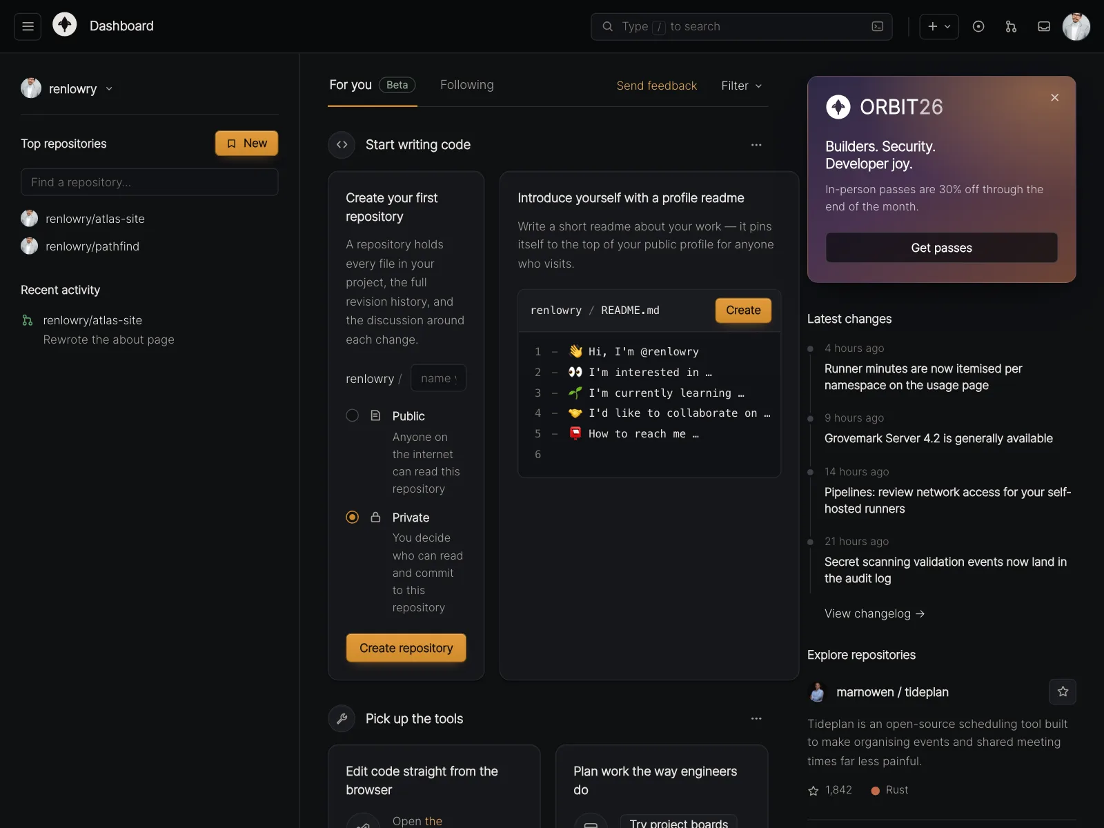Click the Create repository button
This screenshot has height=828, width=1104.
[406, 648]
